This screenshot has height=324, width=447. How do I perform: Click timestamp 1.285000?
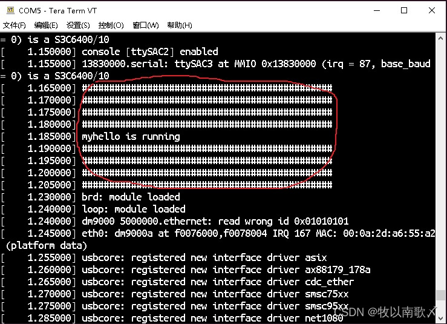[50, 318]
